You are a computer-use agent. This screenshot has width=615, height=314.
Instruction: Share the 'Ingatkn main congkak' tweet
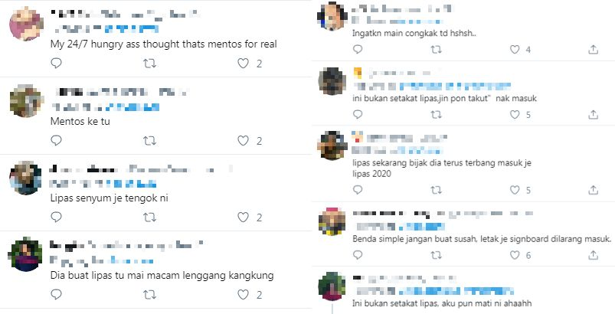tap(594, 49)
